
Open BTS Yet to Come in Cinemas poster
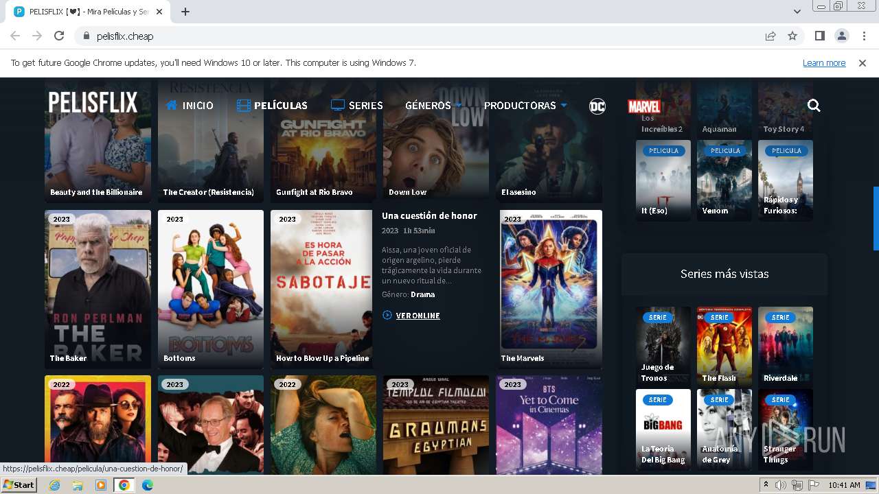[549, 425]
